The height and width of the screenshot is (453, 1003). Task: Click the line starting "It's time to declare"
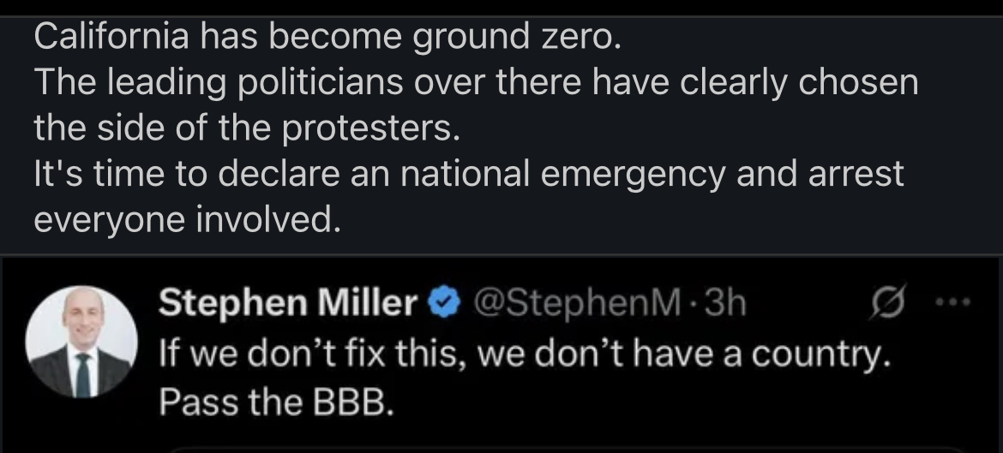point(468,174)
